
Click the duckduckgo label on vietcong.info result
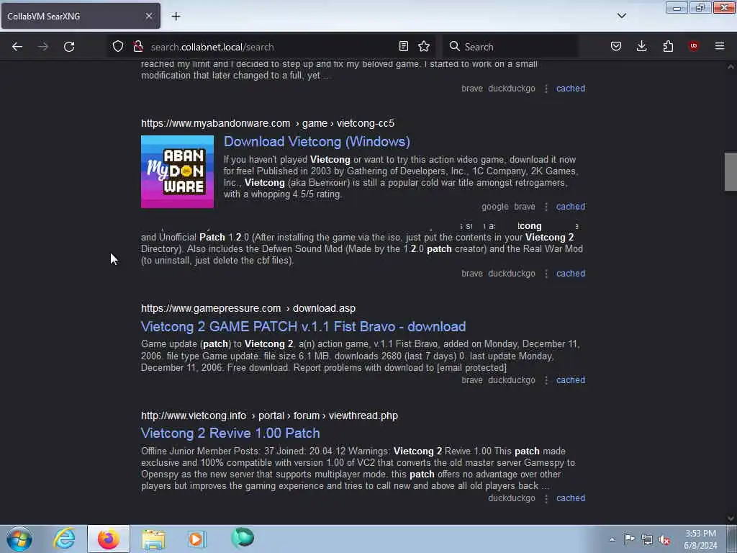coord(512,498)
